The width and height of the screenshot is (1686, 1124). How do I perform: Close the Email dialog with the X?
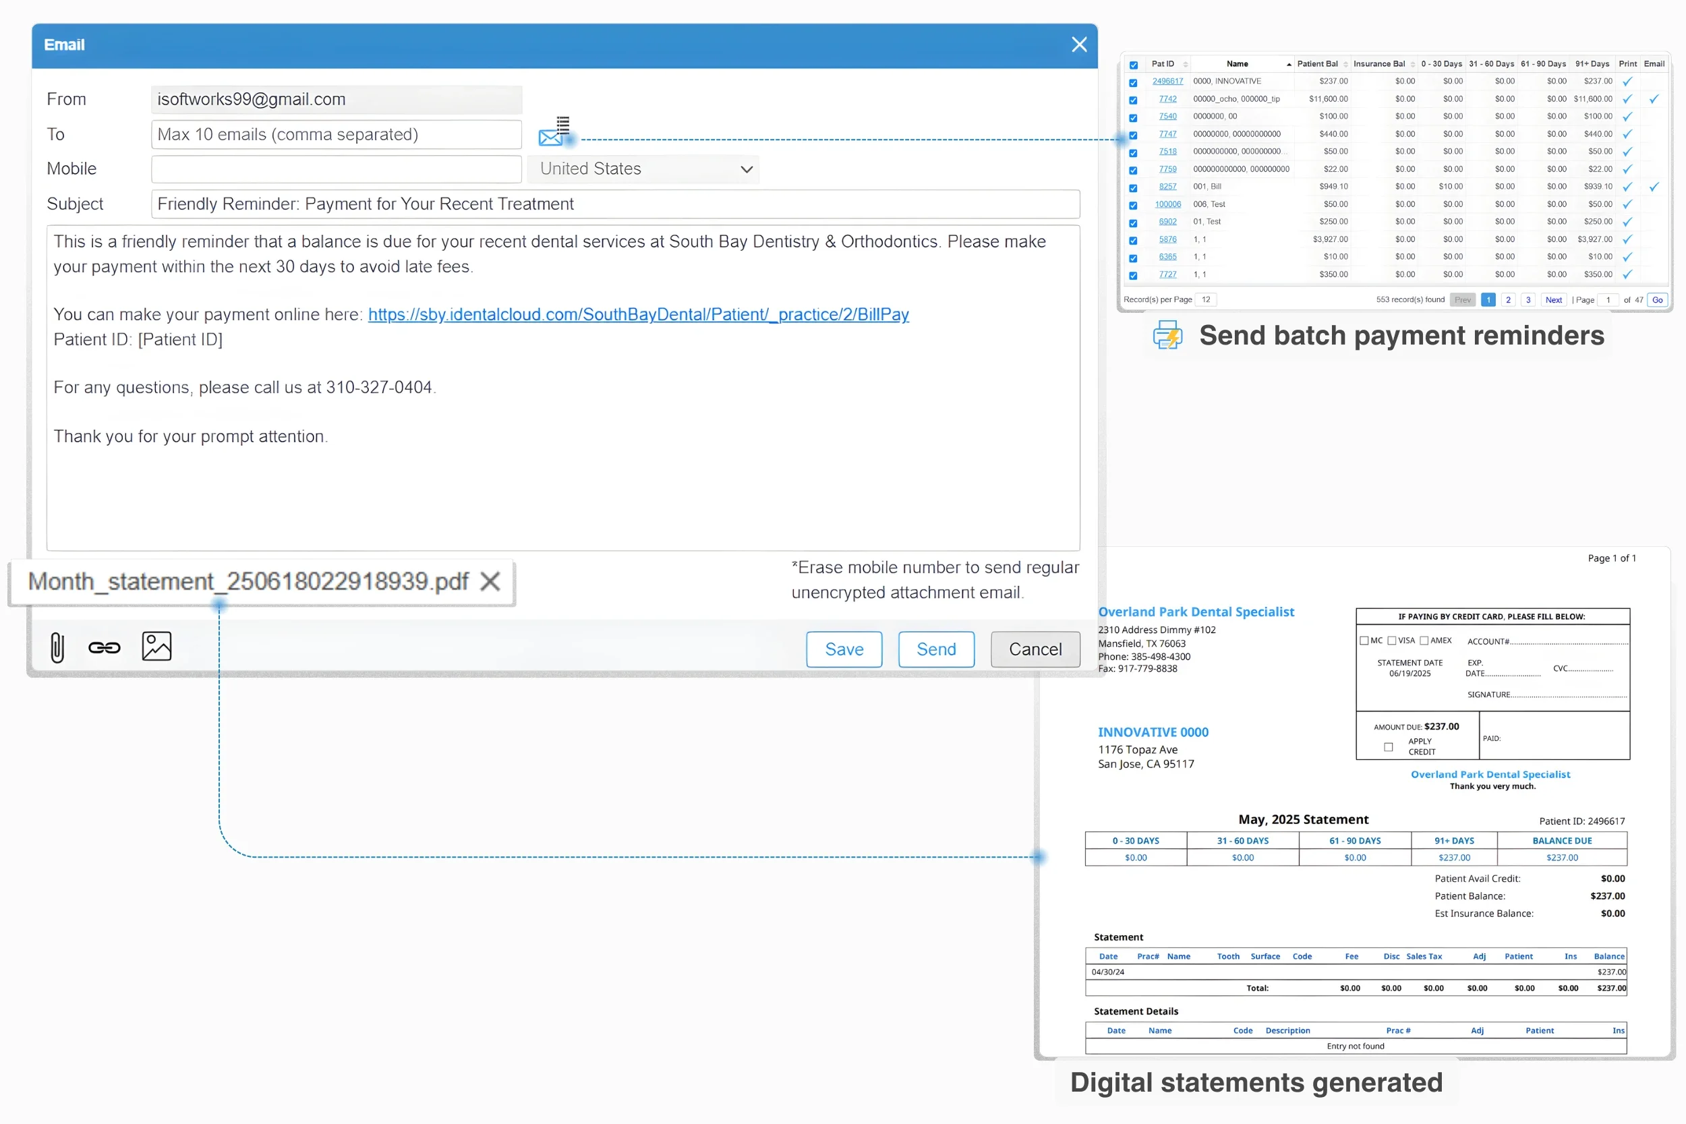coord(1079,45)
